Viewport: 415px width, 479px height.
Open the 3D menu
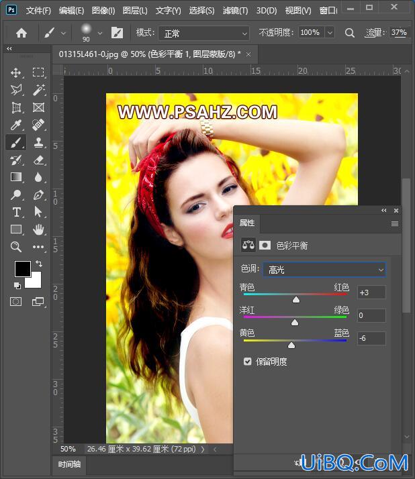[267, 11]
